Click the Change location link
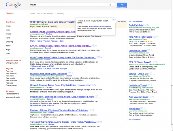Image resolution: width=173 pixels, height=131 pixels. [x=12, y=63]
